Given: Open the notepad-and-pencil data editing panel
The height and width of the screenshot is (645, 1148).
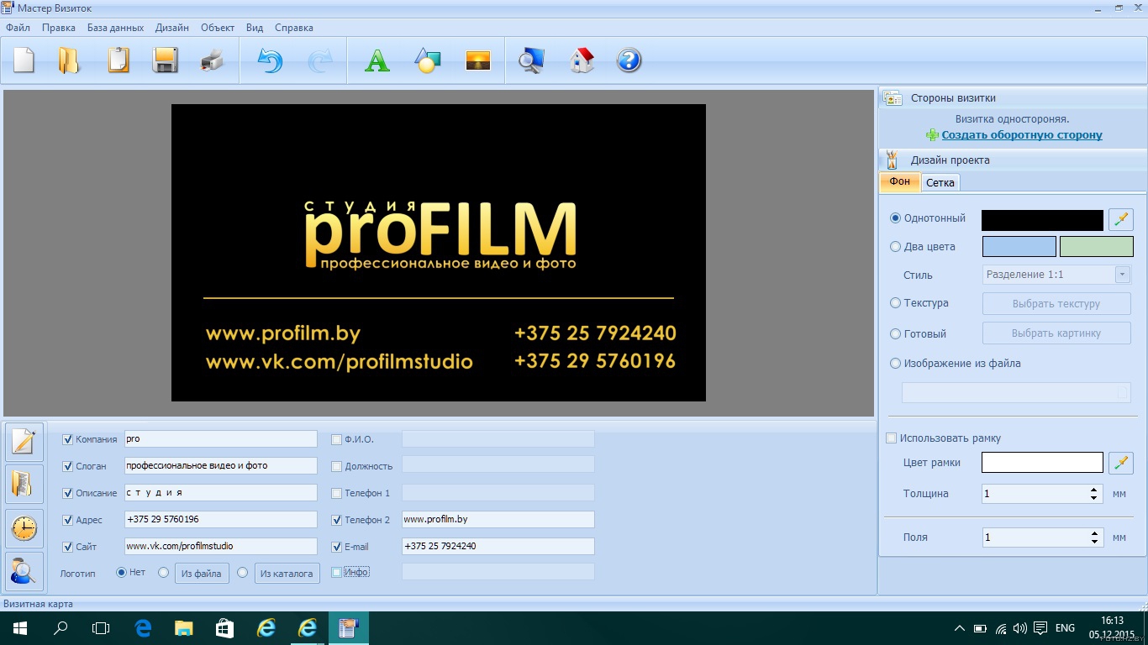Looking at the screenshot, I should [x=24, y=441].
